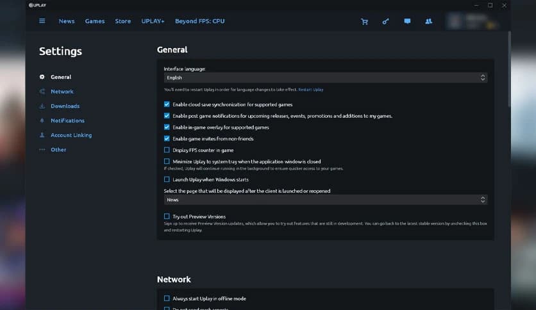Enable Launch Uplay when Windows starts
The height and width of the screenshot is (310, 536).
pos(167,179)
